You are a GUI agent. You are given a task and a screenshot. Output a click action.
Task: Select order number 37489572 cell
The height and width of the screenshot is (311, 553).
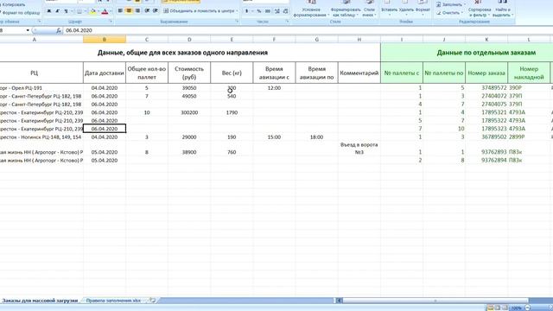click(486, 88)
